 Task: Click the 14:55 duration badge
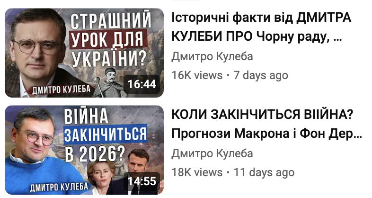pyautogui.click(x=142, y=181)
